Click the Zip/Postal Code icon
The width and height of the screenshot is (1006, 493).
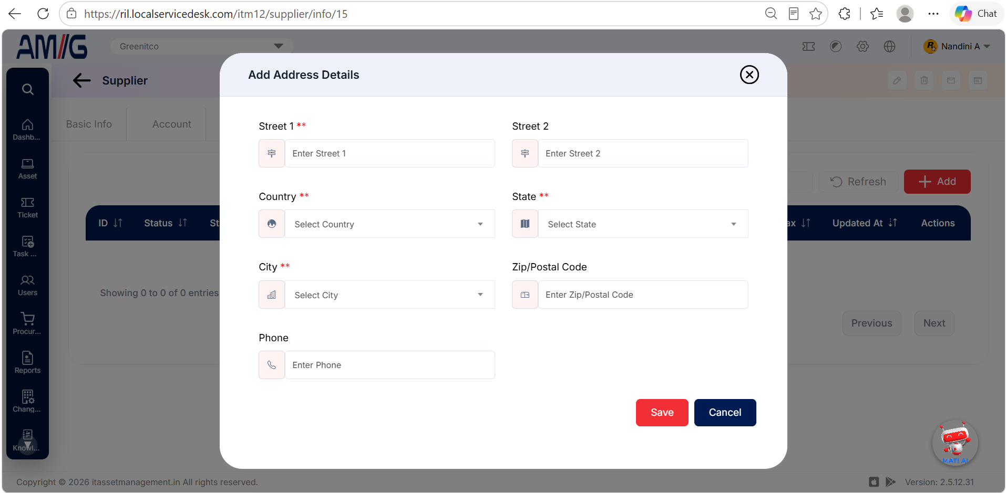point(525,295)
